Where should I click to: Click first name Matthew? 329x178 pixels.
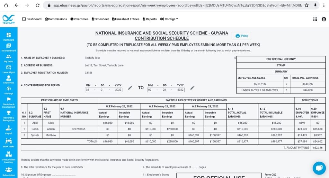pyautogui.click(x=51, y=135)
